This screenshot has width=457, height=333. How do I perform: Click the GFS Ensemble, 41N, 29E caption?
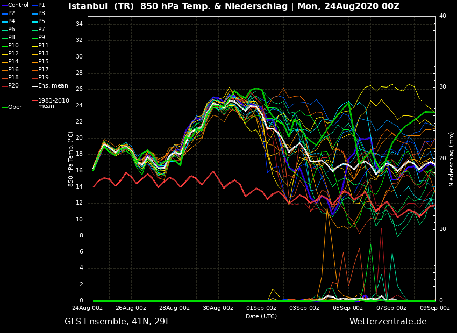[118, 322]
